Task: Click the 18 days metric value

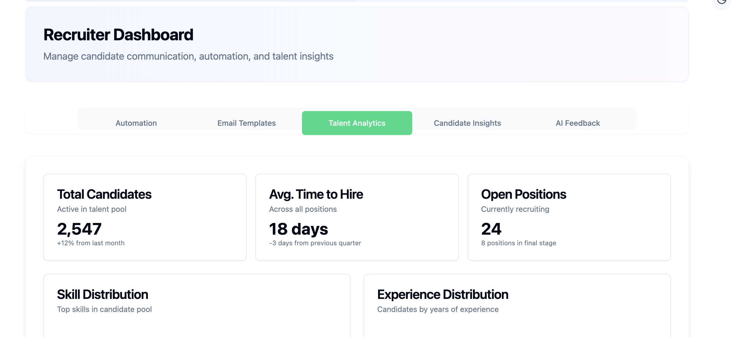Action: point(298,229)
